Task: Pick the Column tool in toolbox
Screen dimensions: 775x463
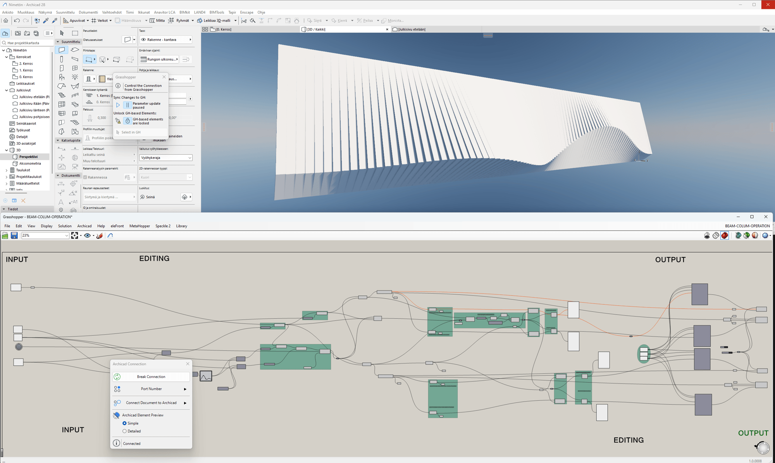Action: 62,59
